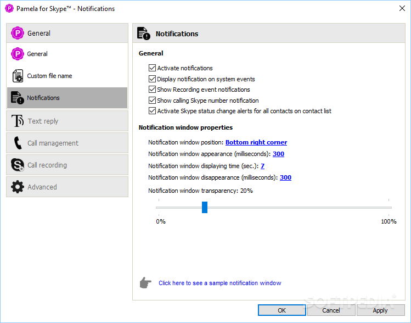Edit the disappearance milliseconds 300 value
This screenshot has width=411, height=323.
(x=285, y=177)
